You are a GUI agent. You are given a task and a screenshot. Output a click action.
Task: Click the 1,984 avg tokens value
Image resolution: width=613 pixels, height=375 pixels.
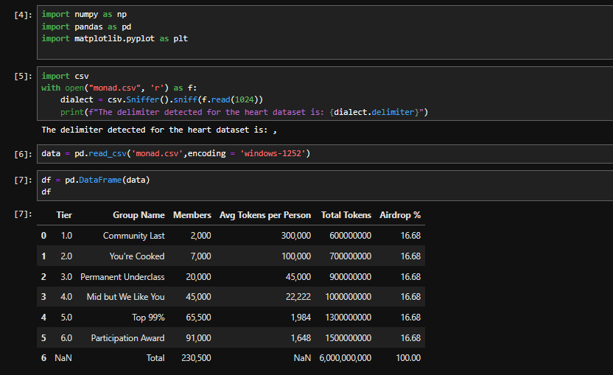(301, 318)
